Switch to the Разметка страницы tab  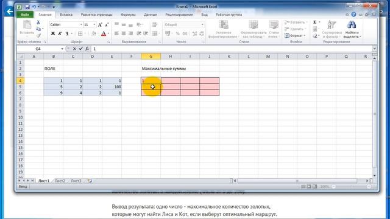click(96, 15)
